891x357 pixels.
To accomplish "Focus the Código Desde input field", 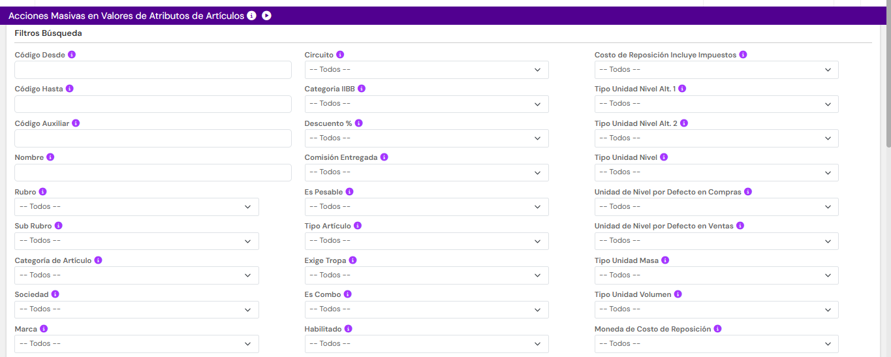I will [153, 70].
